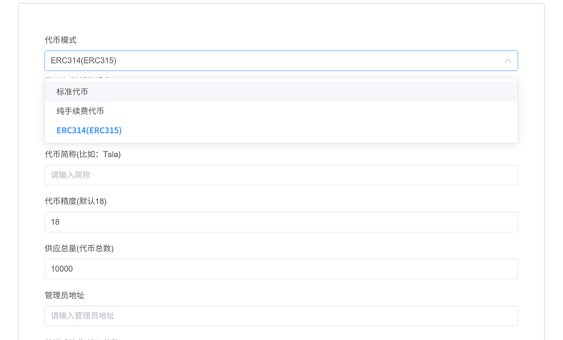Click empty space right of the 标准代币 option text

coord(302,92)
